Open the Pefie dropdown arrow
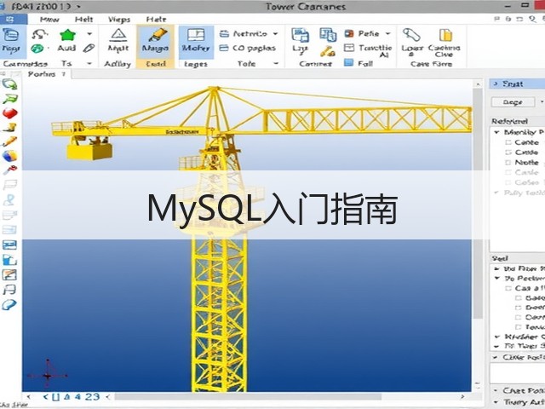The height and width of the screenshot is (409, 545). 388,34
